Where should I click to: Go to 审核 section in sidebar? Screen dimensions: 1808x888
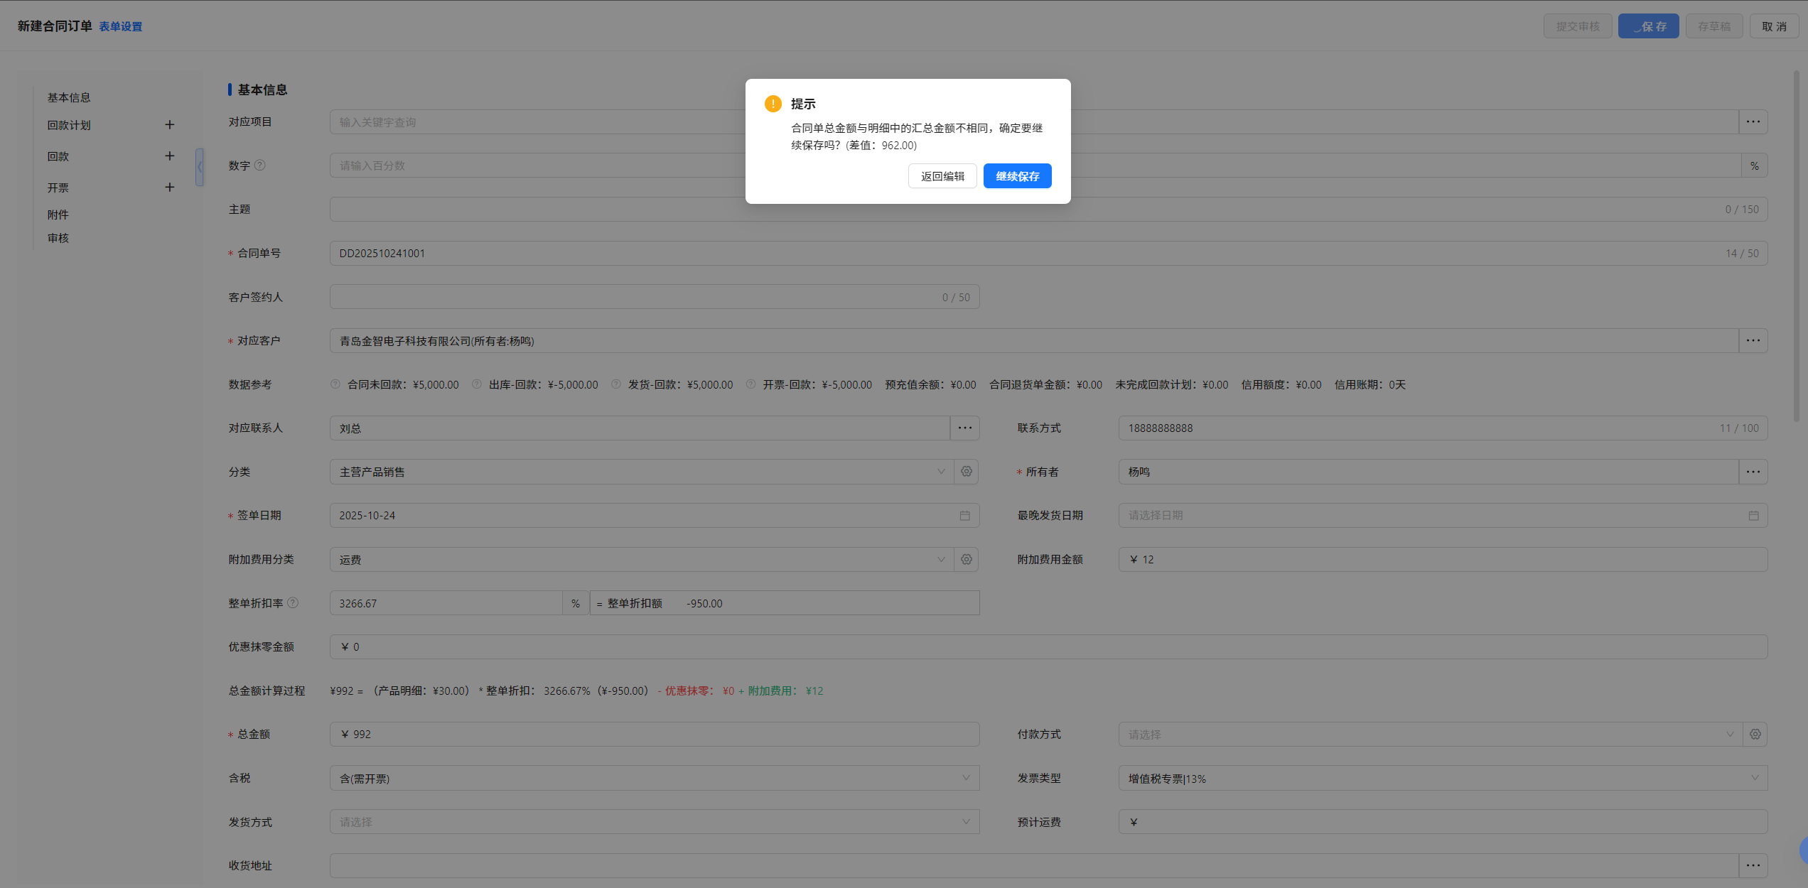coord(58,238)
